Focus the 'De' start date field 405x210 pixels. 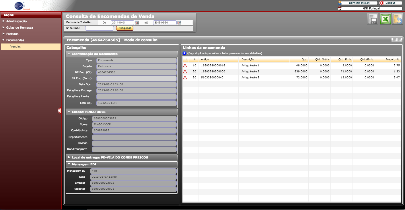point(122,23)
